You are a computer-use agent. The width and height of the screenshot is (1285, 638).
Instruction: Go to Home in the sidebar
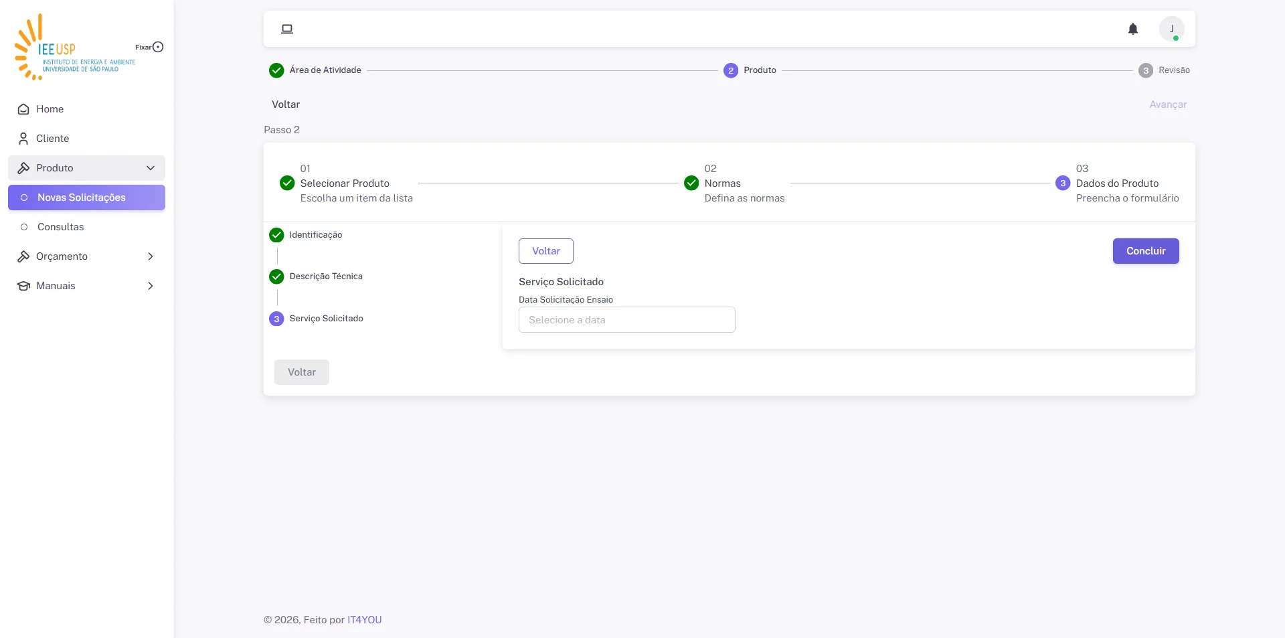click(86, 109)
